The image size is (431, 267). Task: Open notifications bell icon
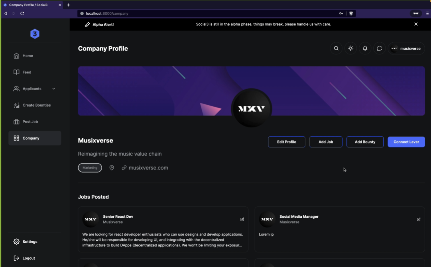point(365,48)
